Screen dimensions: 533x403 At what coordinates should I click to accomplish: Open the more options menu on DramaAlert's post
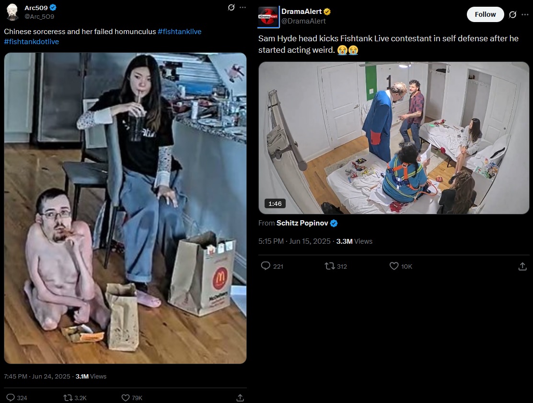[x=525, y=14]
